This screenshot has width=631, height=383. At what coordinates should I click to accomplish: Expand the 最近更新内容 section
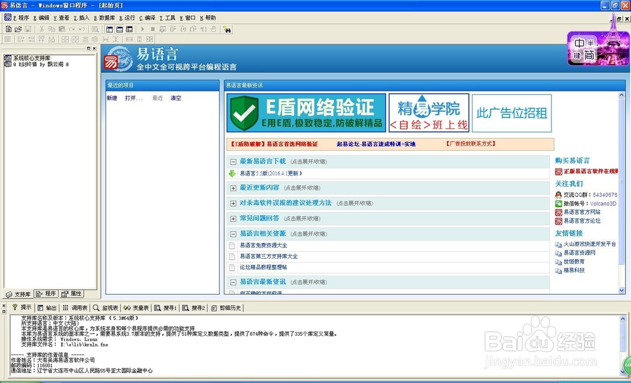tap(233, 188)
